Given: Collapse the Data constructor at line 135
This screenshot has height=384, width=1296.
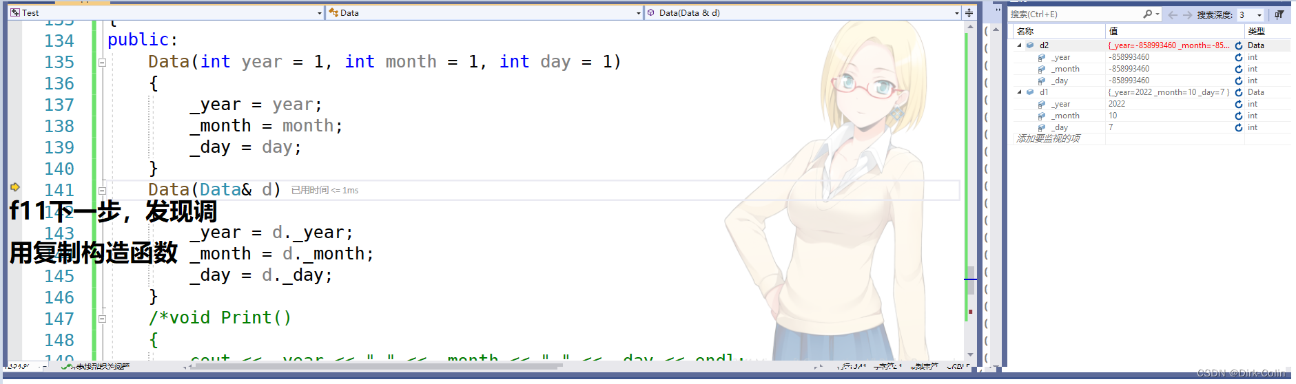Looking at the screenshot, I should click(x=102, y=62).
